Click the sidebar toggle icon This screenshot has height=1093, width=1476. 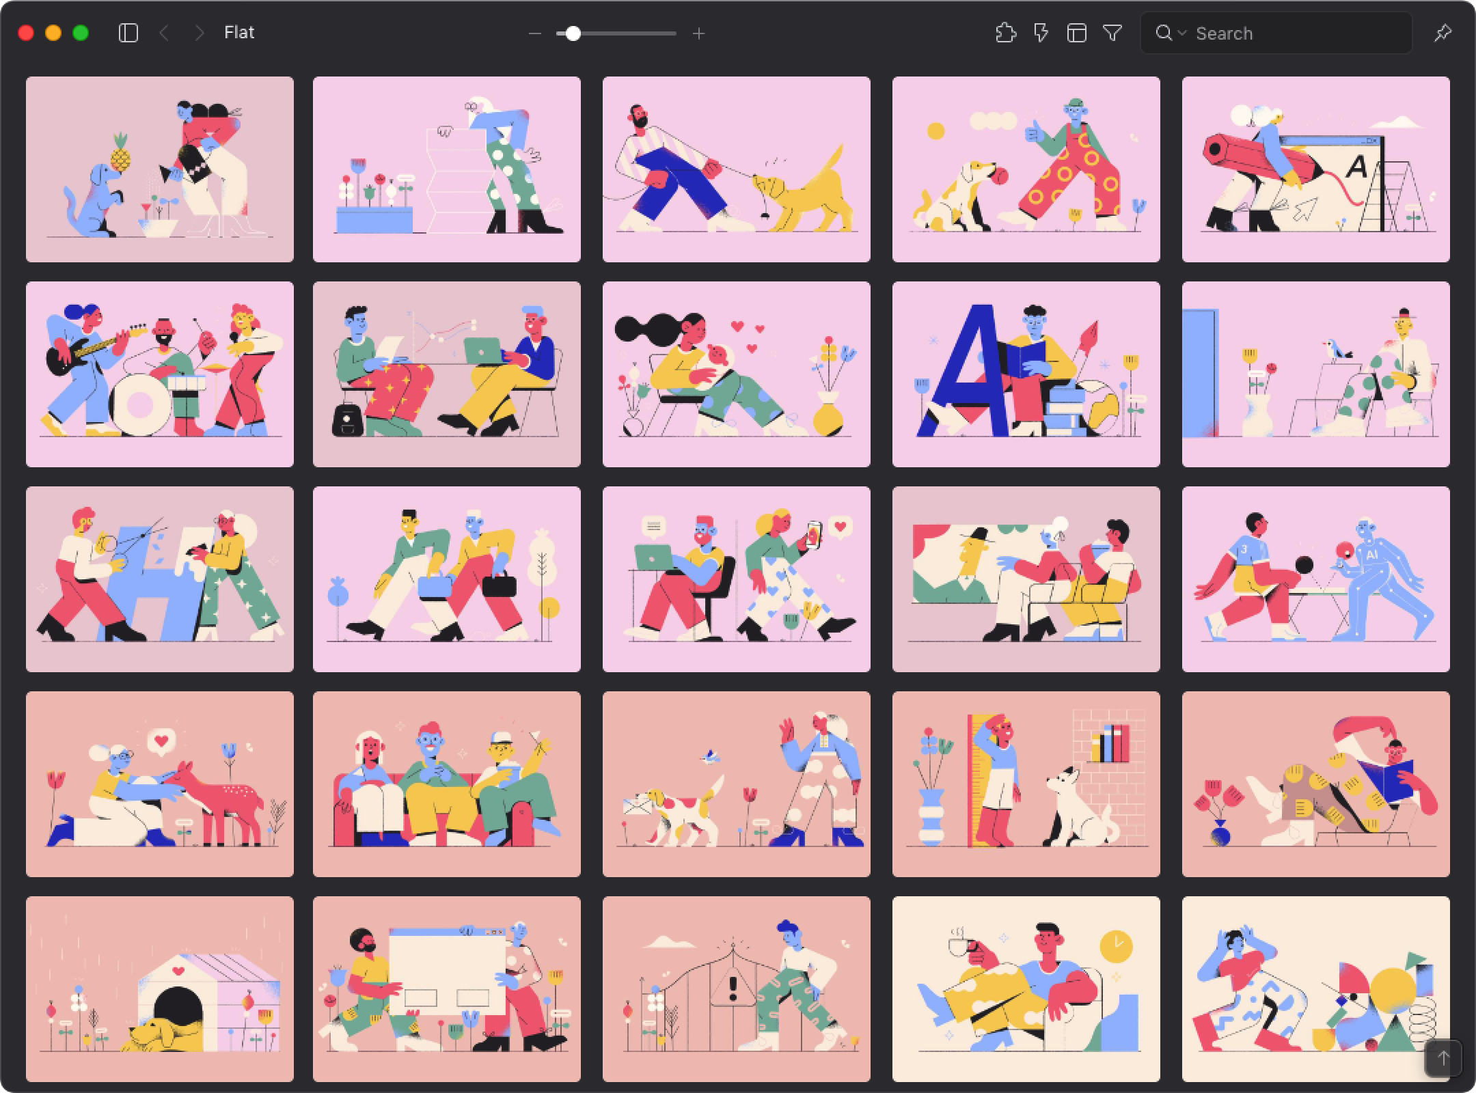(125, 32)
